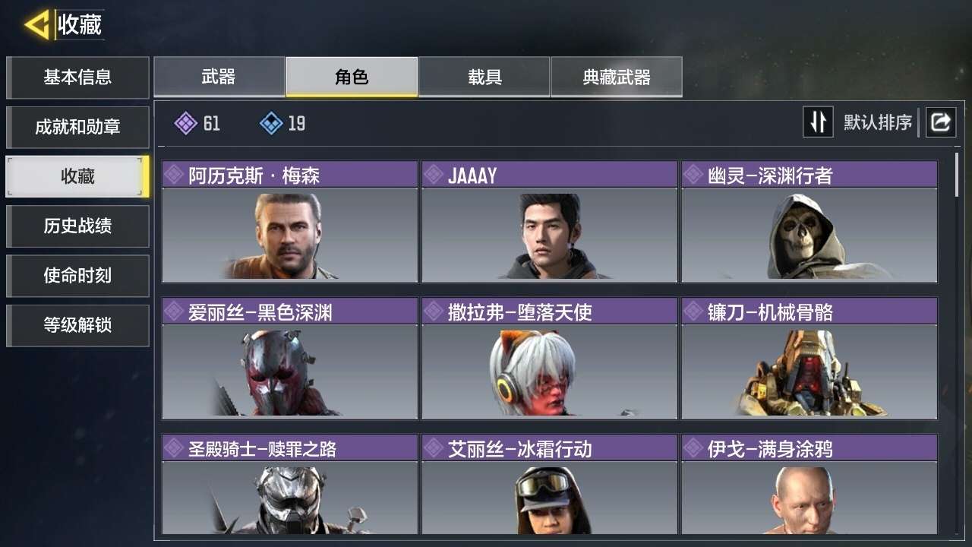Select the 等级解锁 sidebar entry
The width and height of the screenshot is (972, 547).
[x=77, y=325]
